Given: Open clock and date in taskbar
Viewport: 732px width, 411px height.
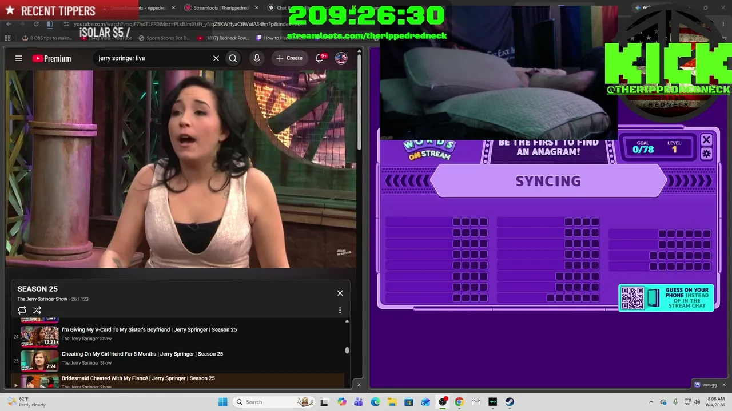Looking at the screenshot, I should tap(715, 402).
